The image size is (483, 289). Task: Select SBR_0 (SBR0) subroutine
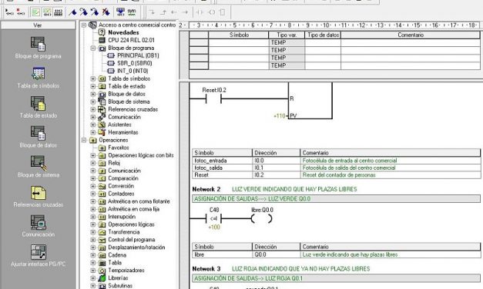(135, 63)
